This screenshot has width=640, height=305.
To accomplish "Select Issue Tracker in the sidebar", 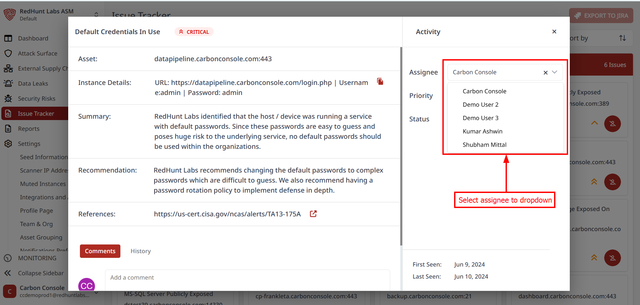I will (35, 114).
